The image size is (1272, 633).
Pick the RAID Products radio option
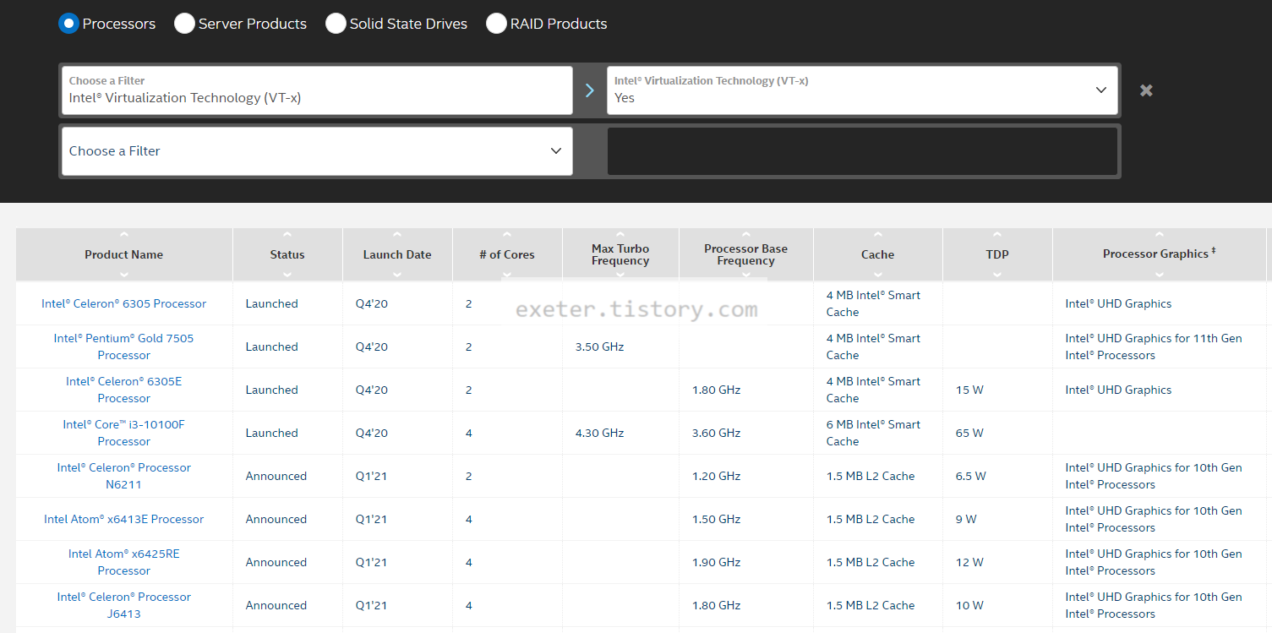(x=496, y=24)
